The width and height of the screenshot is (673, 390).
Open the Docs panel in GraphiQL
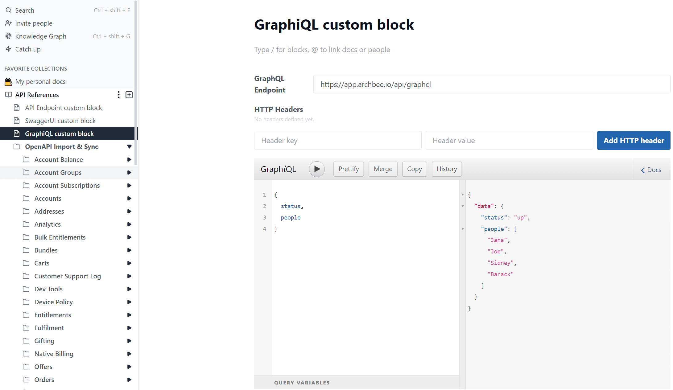pyautogui.click(x=651, y=170)
